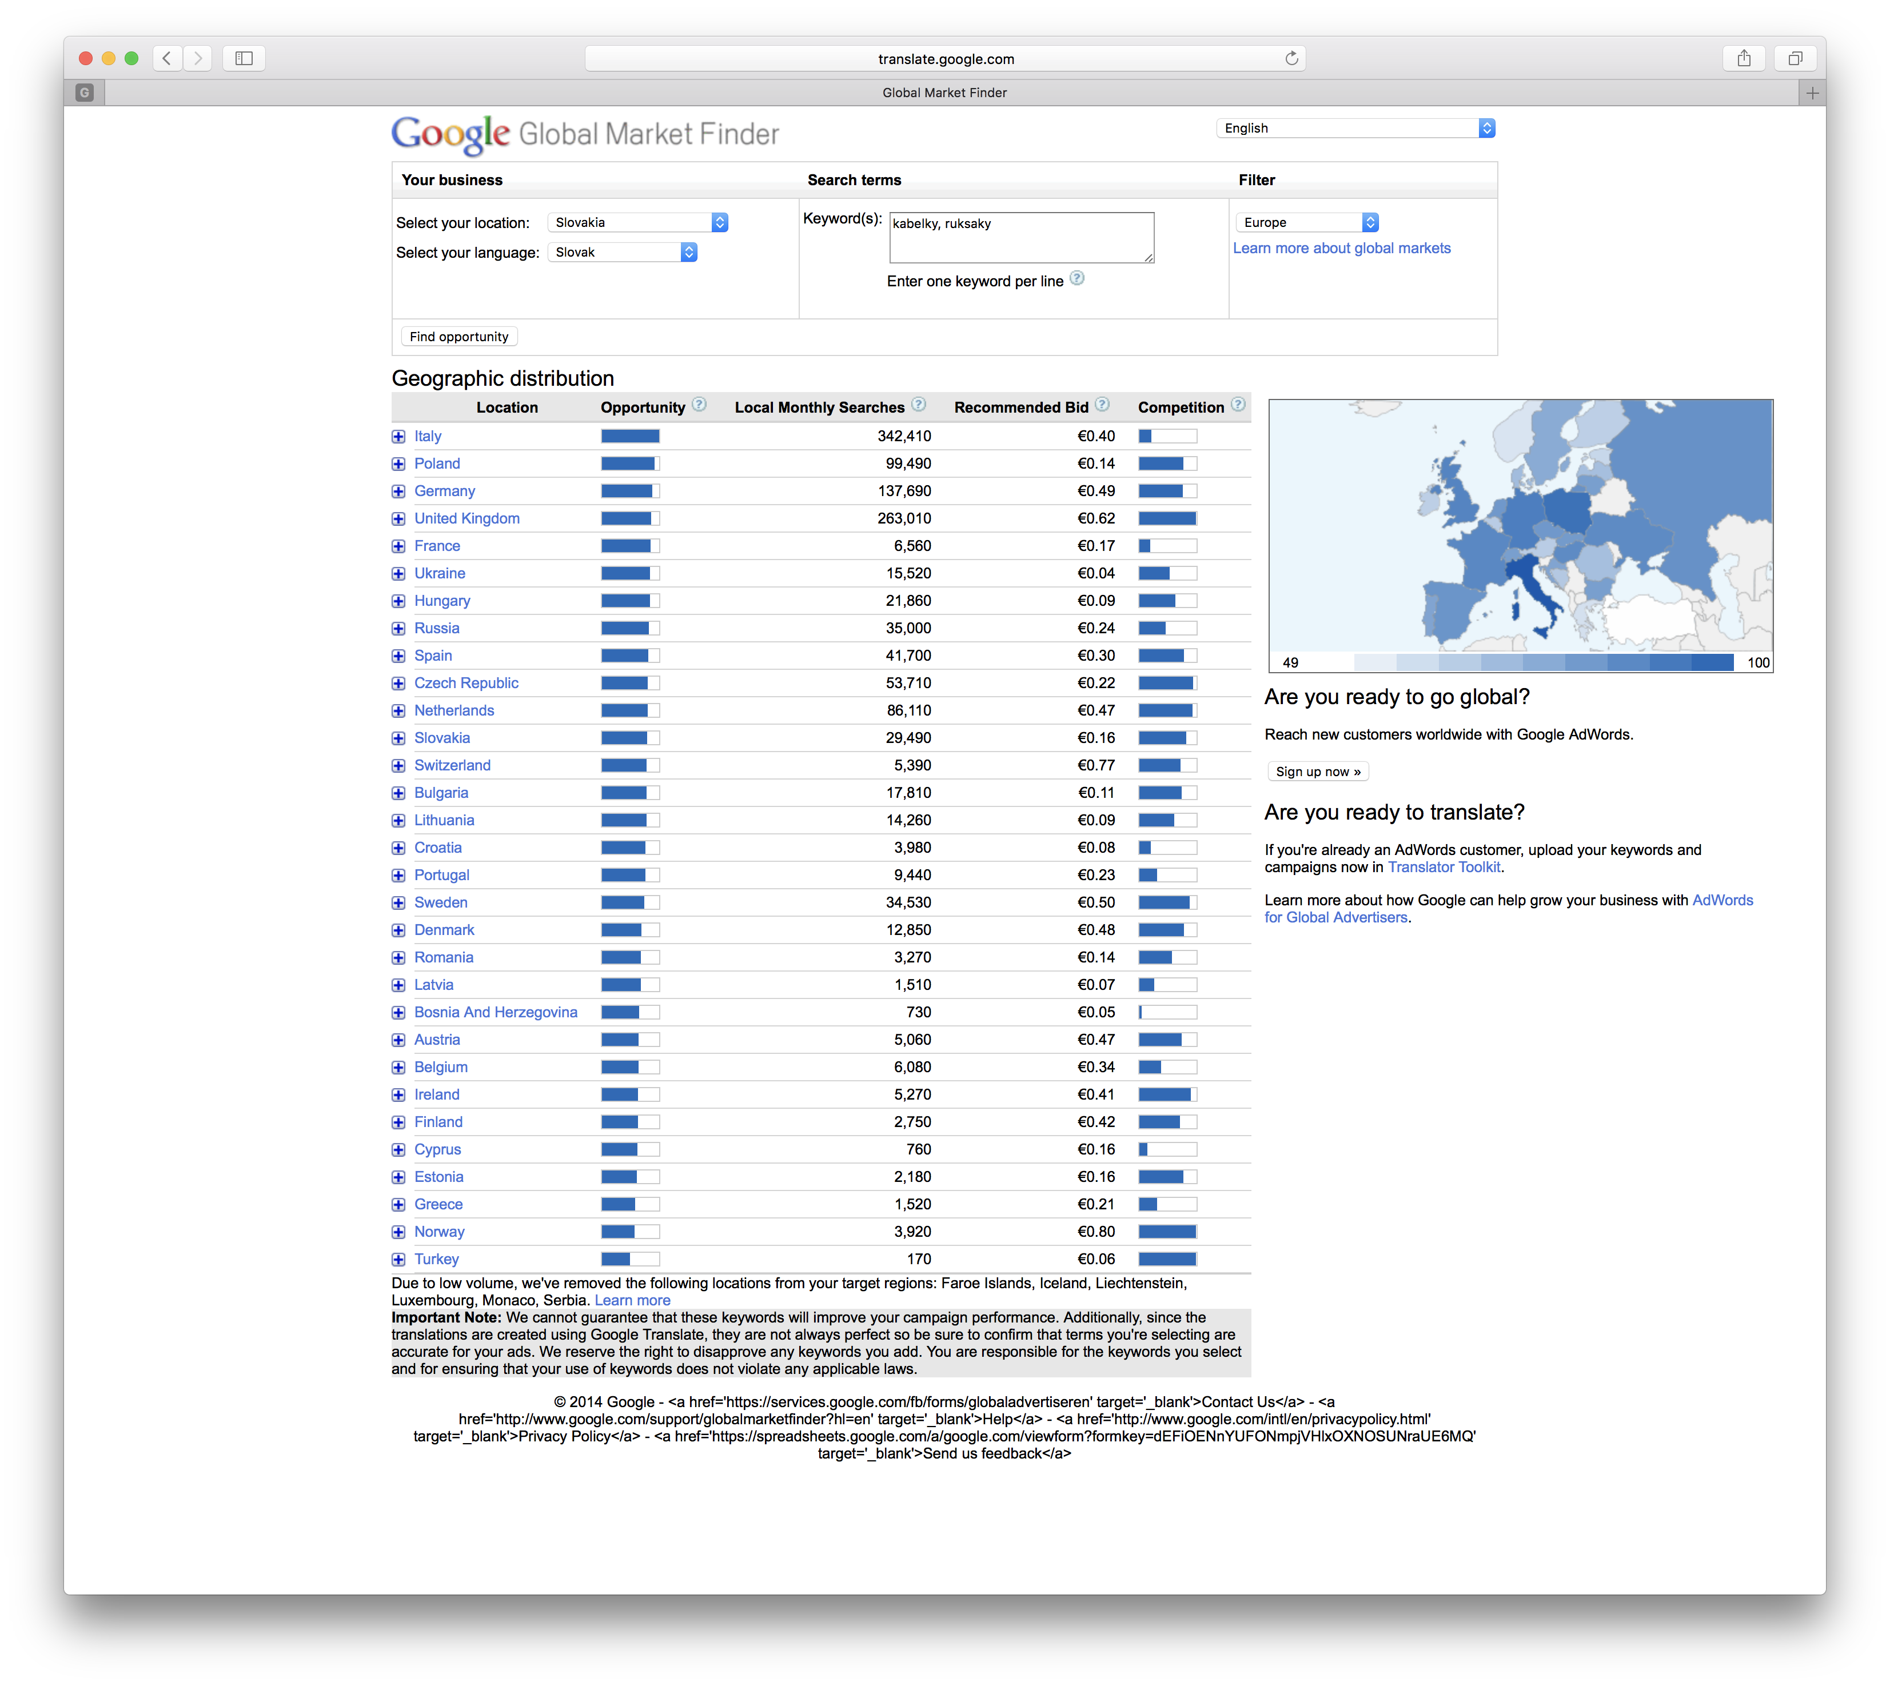
Task: Click United Kingdom's competition bar
Action: click(x=1167, y=519)
